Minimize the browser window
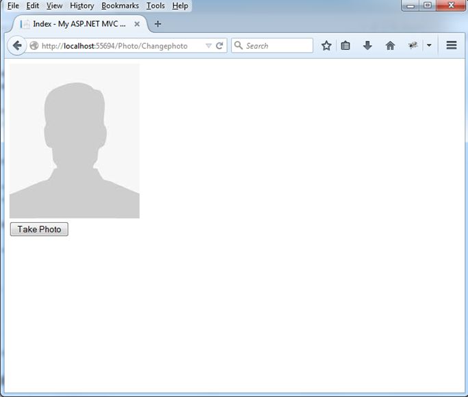Screen dimensions: 468x397 point(411,5)
